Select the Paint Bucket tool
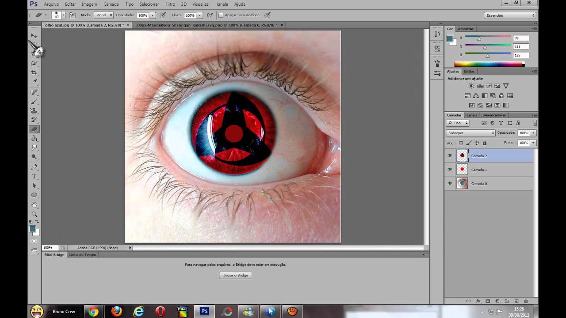The width and height of the screenshot is (566, 318). [x=34, y=138]
